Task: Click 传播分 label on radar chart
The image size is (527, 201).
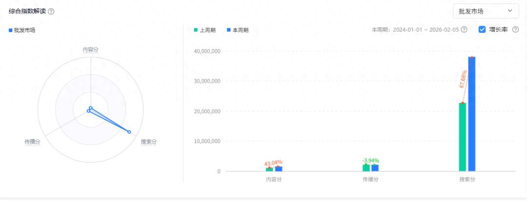Action: click(x=32, y=142)
